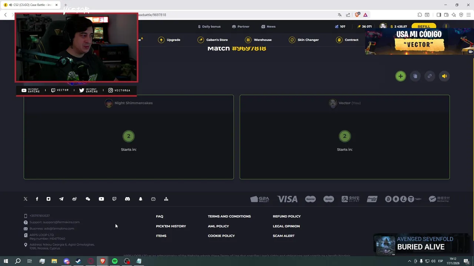Open the FAQ footer link
This screenshot has width=474, height=266.
pos(160,216)
